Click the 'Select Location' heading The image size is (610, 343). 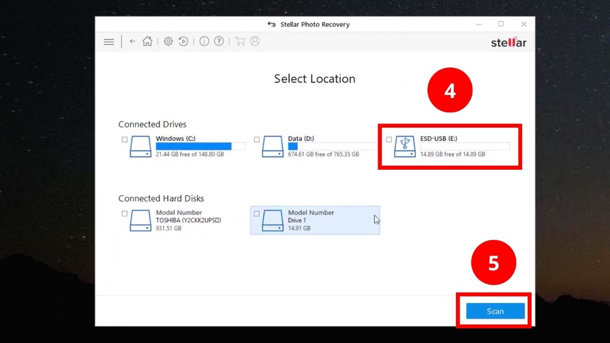click(x=315, y=79)
